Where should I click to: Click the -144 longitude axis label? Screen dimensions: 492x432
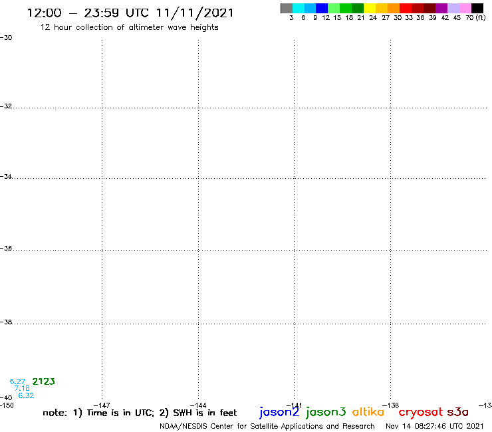click(198, 405)
